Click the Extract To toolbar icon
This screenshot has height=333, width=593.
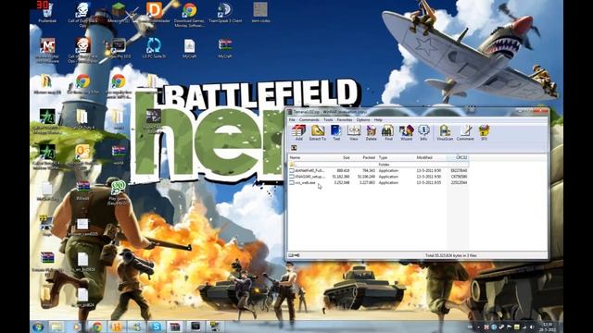317,133
